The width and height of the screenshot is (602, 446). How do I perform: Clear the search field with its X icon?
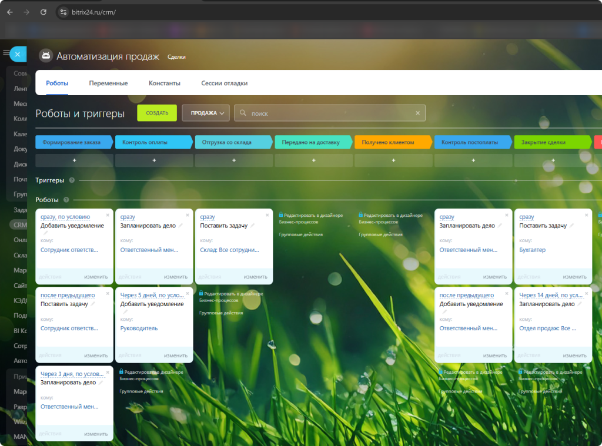418,113
